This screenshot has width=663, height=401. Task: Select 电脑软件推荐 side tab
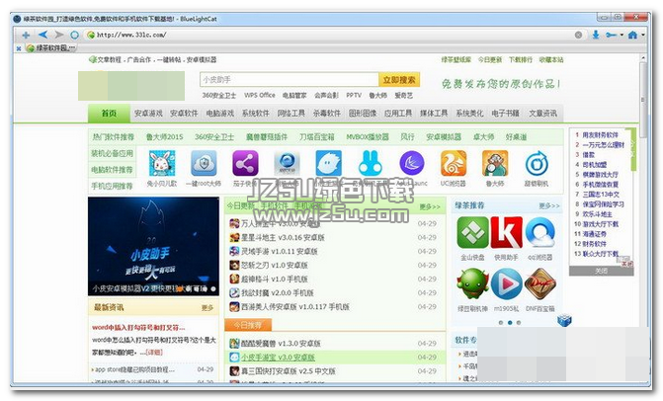point(112,170)
